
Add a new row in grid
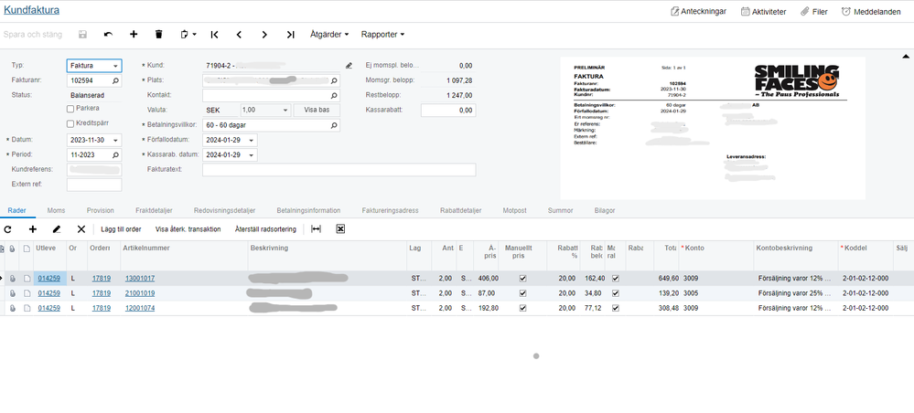coord(33,229)
